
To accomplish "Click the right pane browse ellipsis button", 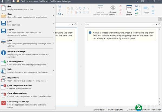I will (x=154, y=25).
